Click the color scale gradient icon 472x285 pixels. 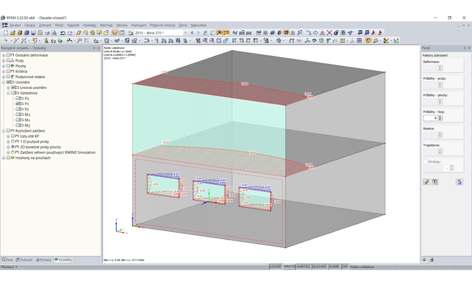point(386,40)
